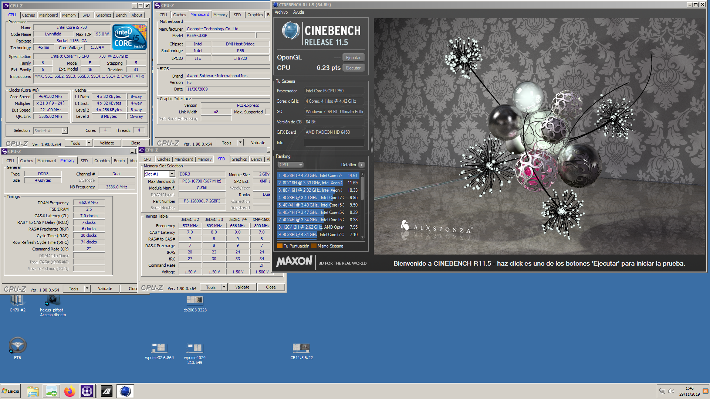Click the rendered spheres scene preview
This screenshot has height=399, width=710.
(x=539, y=136)
